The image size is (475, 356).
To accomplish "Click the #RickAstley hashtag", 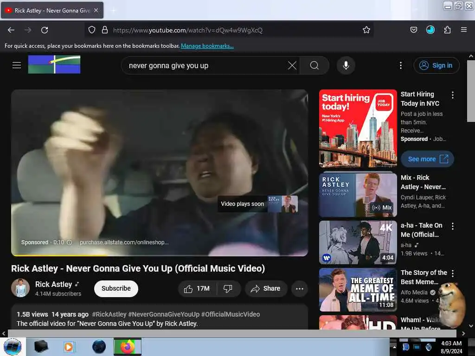I will tap(109, 315).
